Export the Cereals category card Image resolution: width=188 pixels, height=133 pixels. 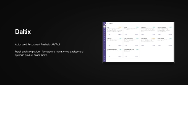(x=137, y=35)
